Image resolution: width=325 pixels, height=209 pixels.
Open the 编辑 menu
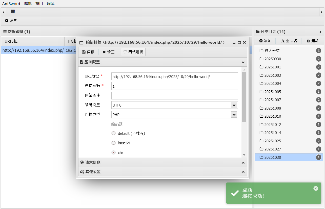28,4
